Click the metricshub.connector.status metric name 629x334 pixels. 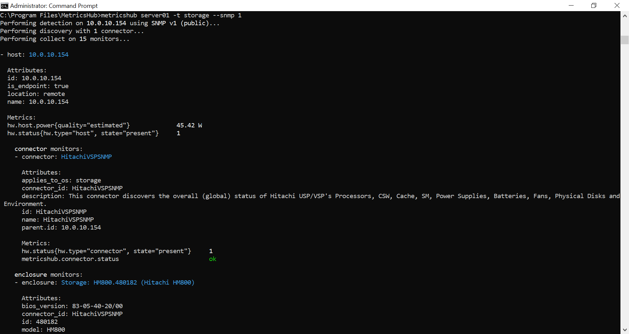pyautogui.click(x=70, y=259)
